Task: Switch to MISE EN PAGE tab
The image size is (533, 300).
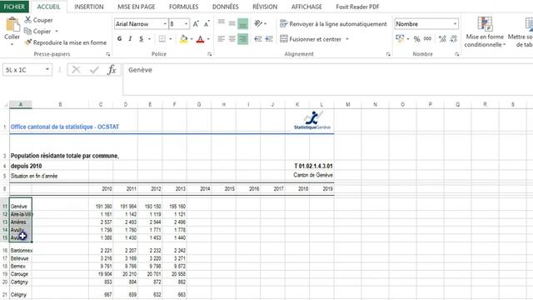Action: tap(137, 7)
